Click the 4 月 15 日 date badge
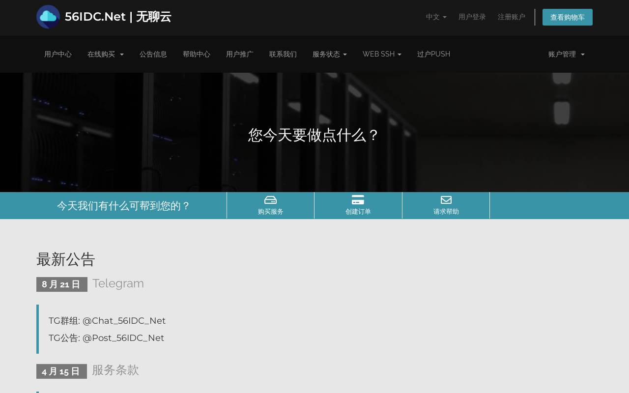The height and width of the screenshot is (393, 629). coord(61,371)
